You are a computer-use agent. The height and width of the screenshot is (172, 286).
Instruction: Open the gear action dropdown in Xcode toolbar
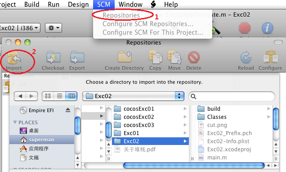click(54, 28)
